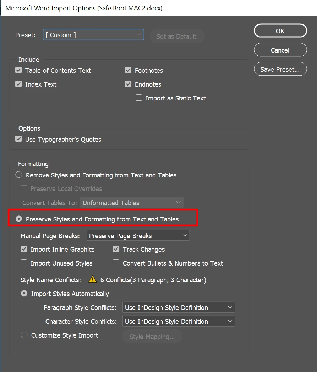Uncheck Table of Contents Text
The image size is (317, 372).
click(x=18, y=70)
